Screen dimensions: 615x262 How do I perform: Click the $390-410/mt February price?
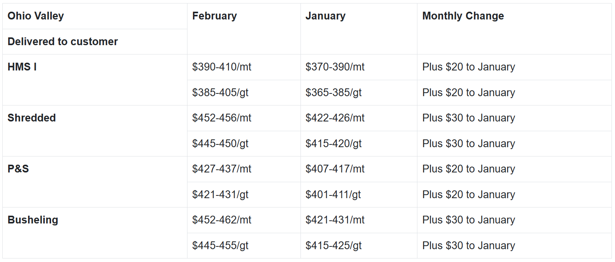coord(221,67)
